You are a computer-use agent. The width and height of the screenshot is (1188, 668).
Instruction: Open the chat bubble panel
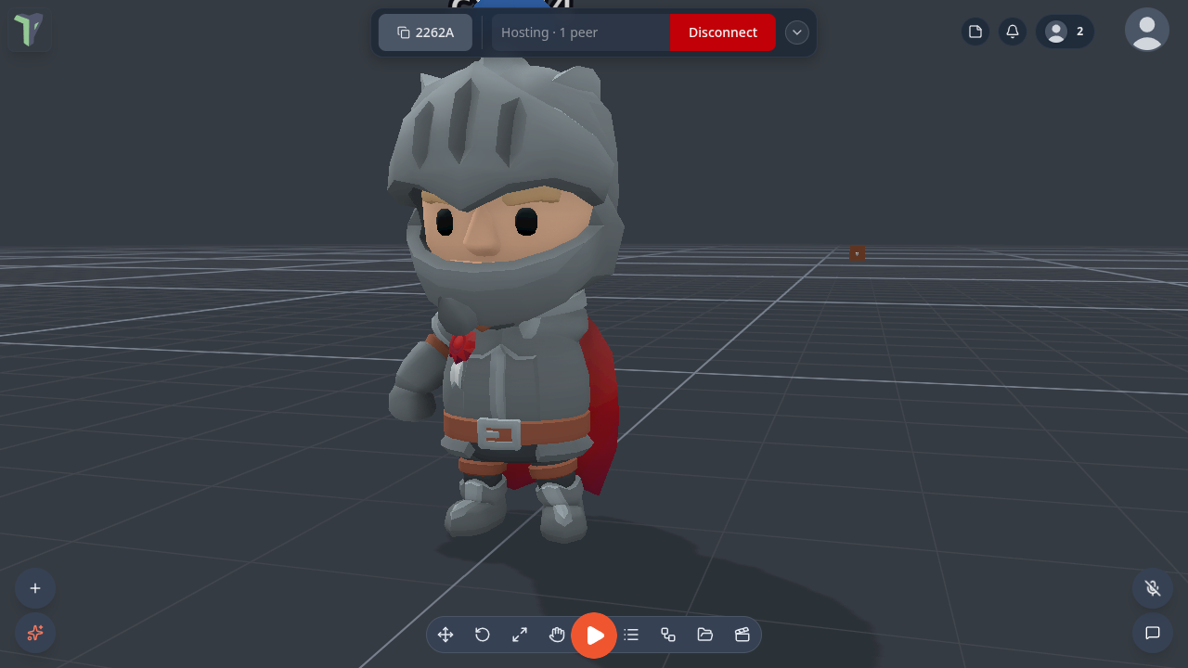(1153, 633)
